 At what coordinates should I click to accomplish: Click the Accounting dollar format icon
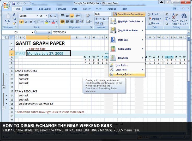pyautogui.click(x=97, y=19)
